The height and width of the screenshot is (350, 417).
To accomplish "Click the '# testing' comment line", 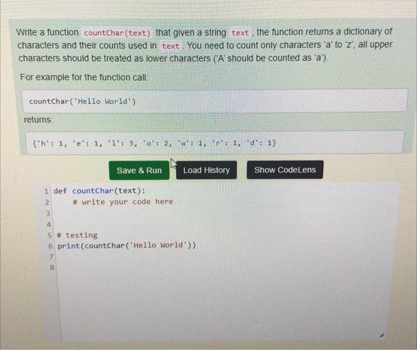I will coord(77,235).
